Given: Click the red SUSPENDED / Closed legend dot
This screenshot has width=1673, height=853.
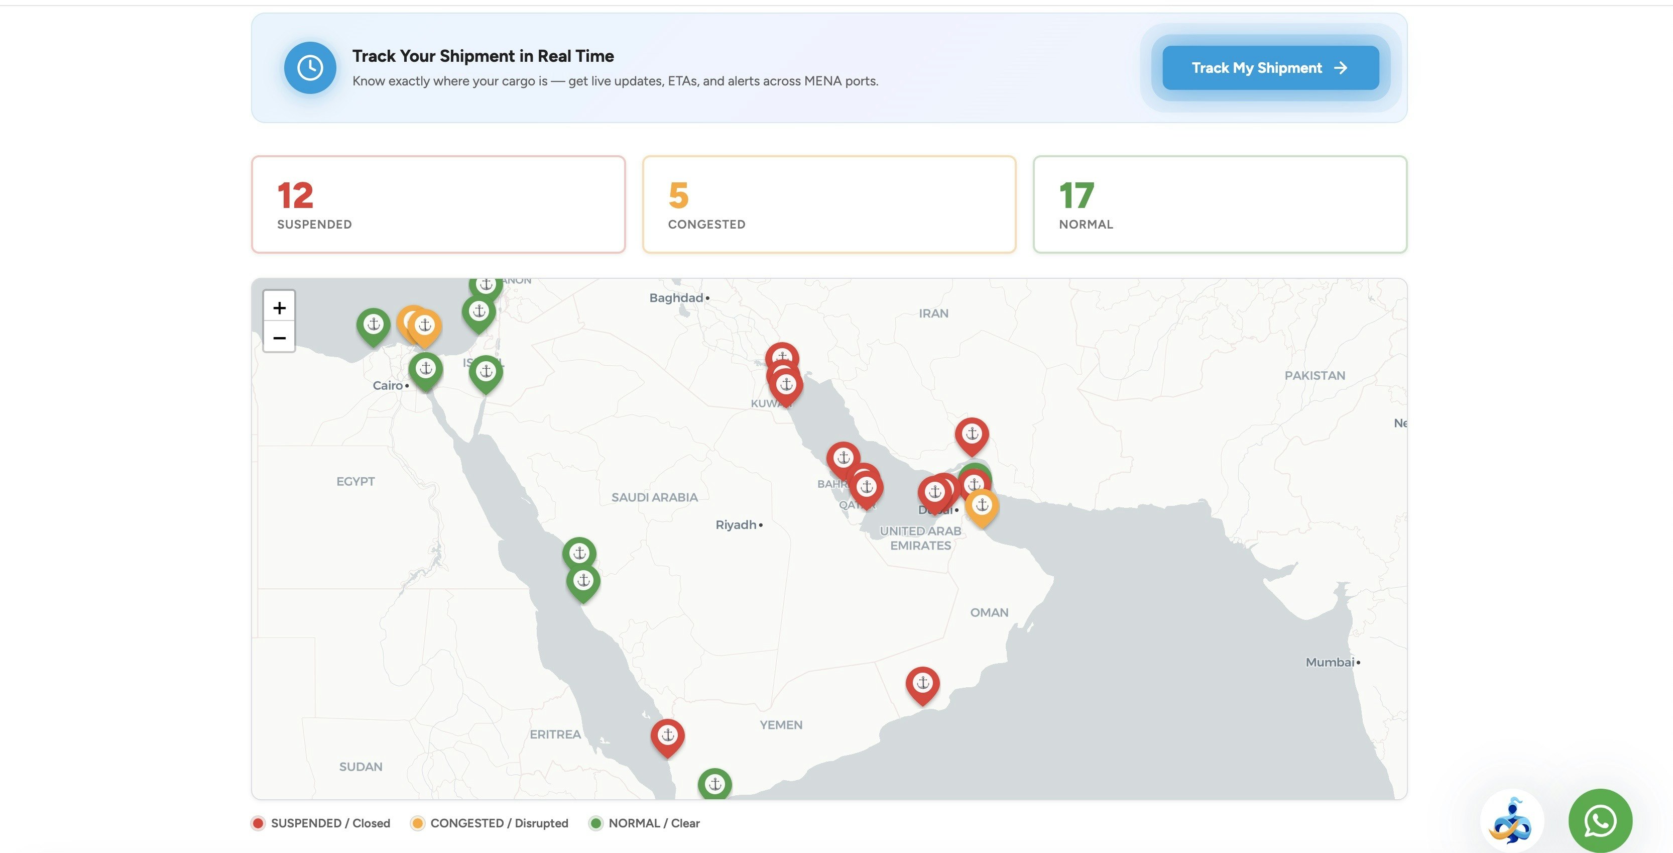Looking at the screenshot, I should (x=258, y=823).
